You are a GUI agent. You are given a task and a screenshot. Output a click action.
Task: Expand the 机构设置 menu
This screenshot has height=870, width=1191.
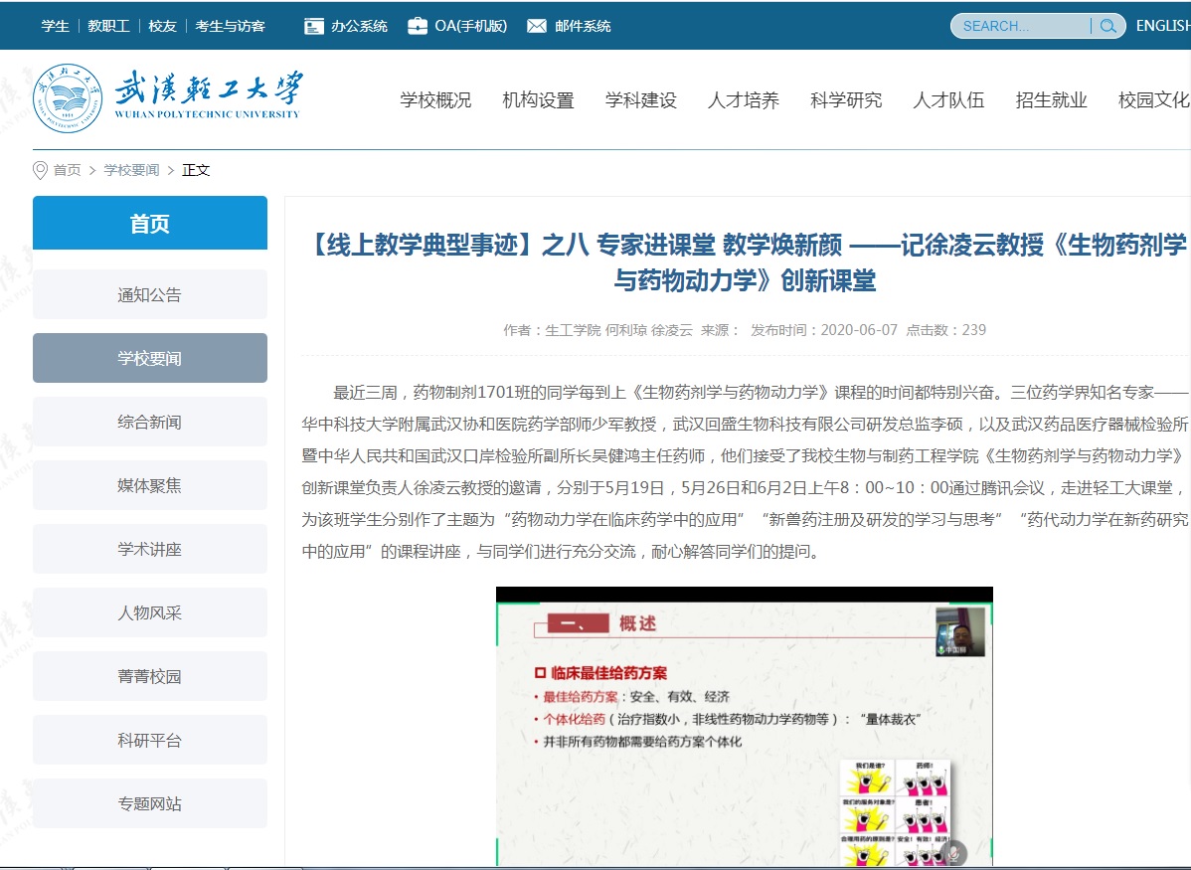538,100
